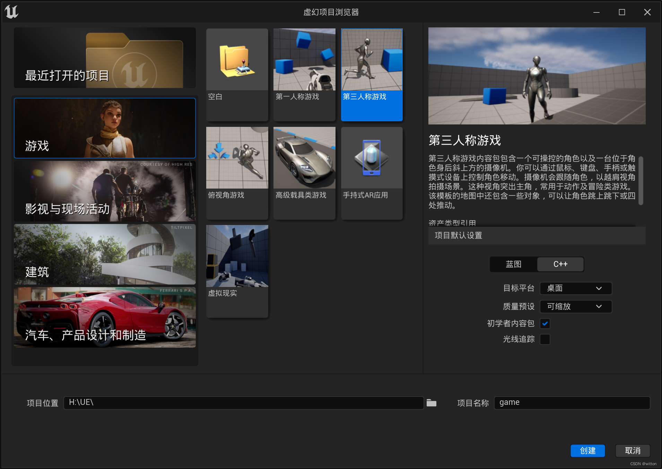Viewport: 662px width, 469px height.
Task: Select the 虚拟现实 template
Action: 237,271
